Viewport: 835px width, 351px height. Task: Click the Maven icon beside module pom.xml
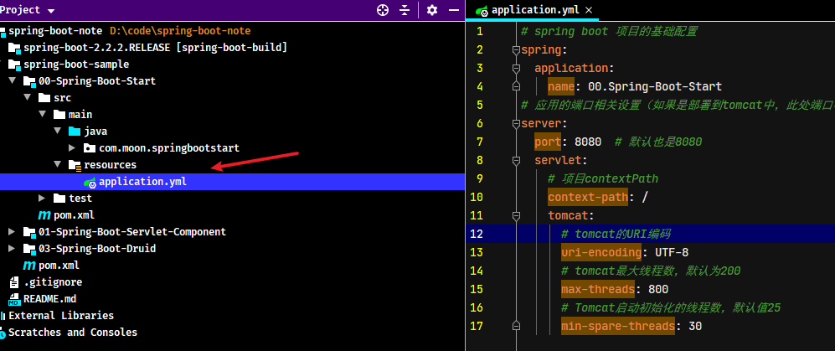(44, 215)
